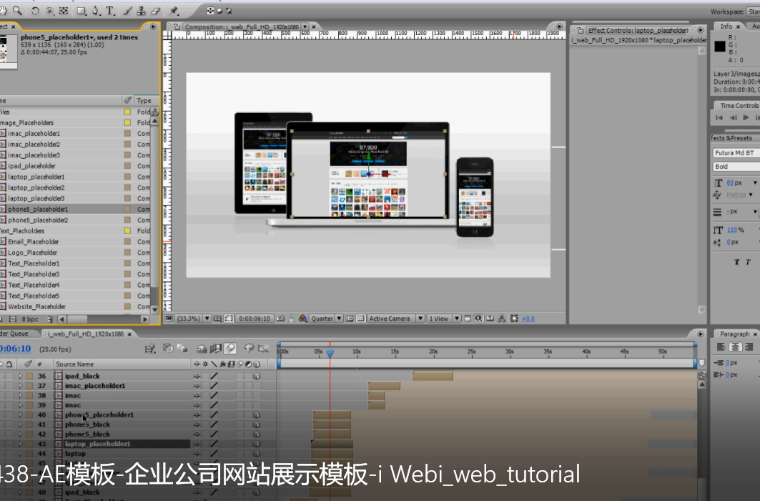Click the Local Axis Mode icon
Viewport: 760px width, 501px height.
pyautogui.click(x=210, y=11)
